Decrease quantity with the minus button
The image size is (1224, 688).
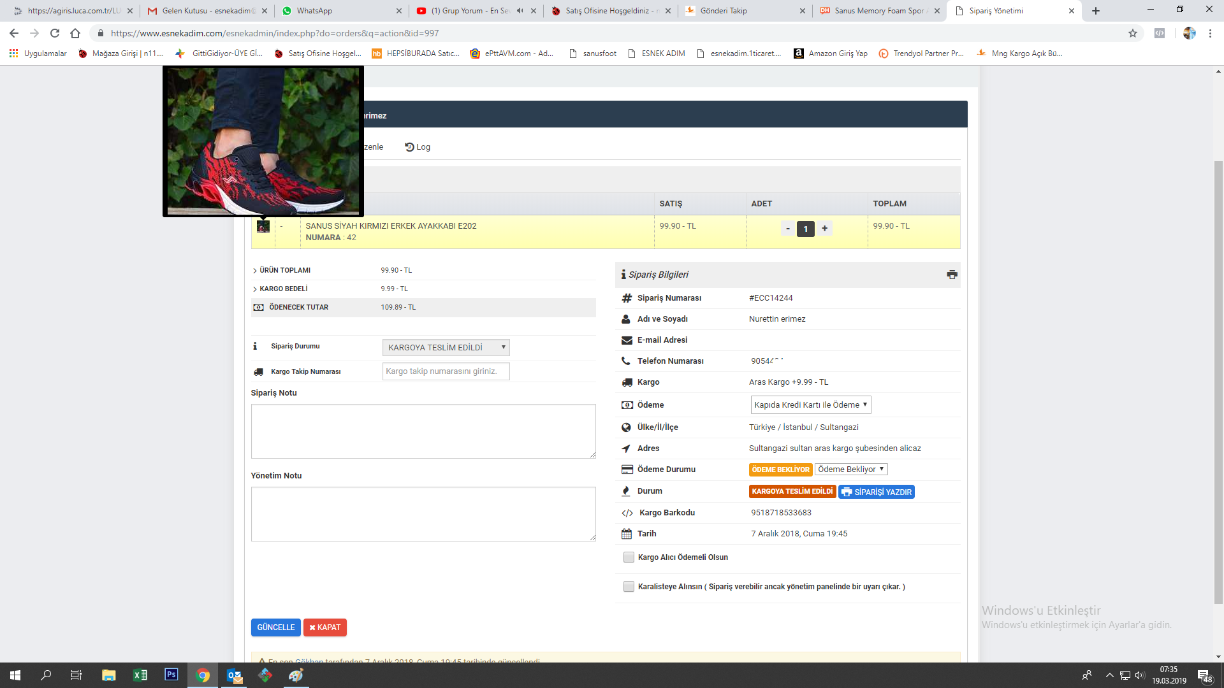pos(788,229)
